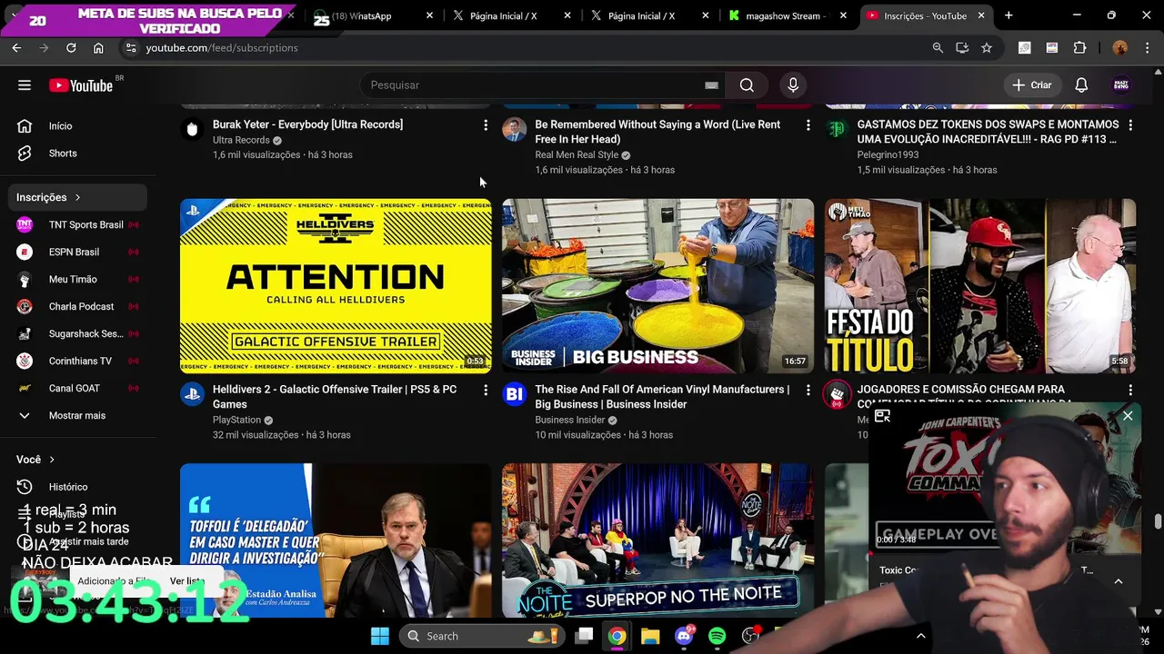The width and height of the screenshot is (1164, 654).
Task: Start voice search with the microphone
Action: point(793,85)
